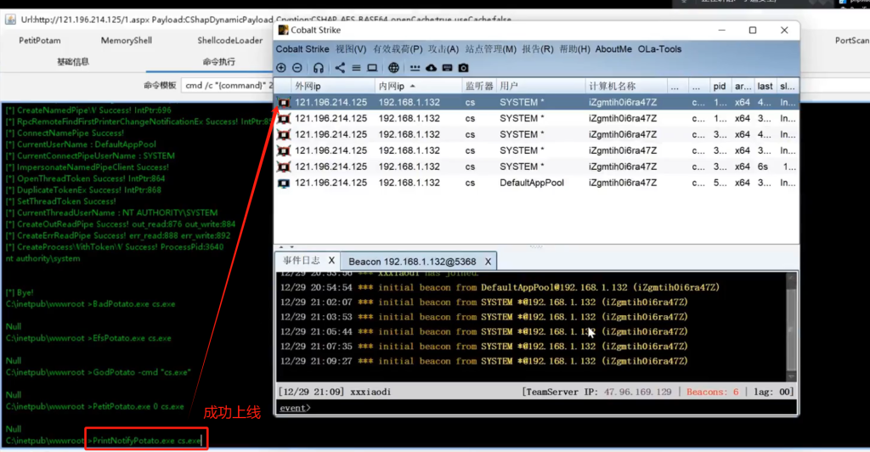This screenshot has height=452, width=870.
Task: Click the event log scrollbar down arrow
Action: (x=791, y=376)
